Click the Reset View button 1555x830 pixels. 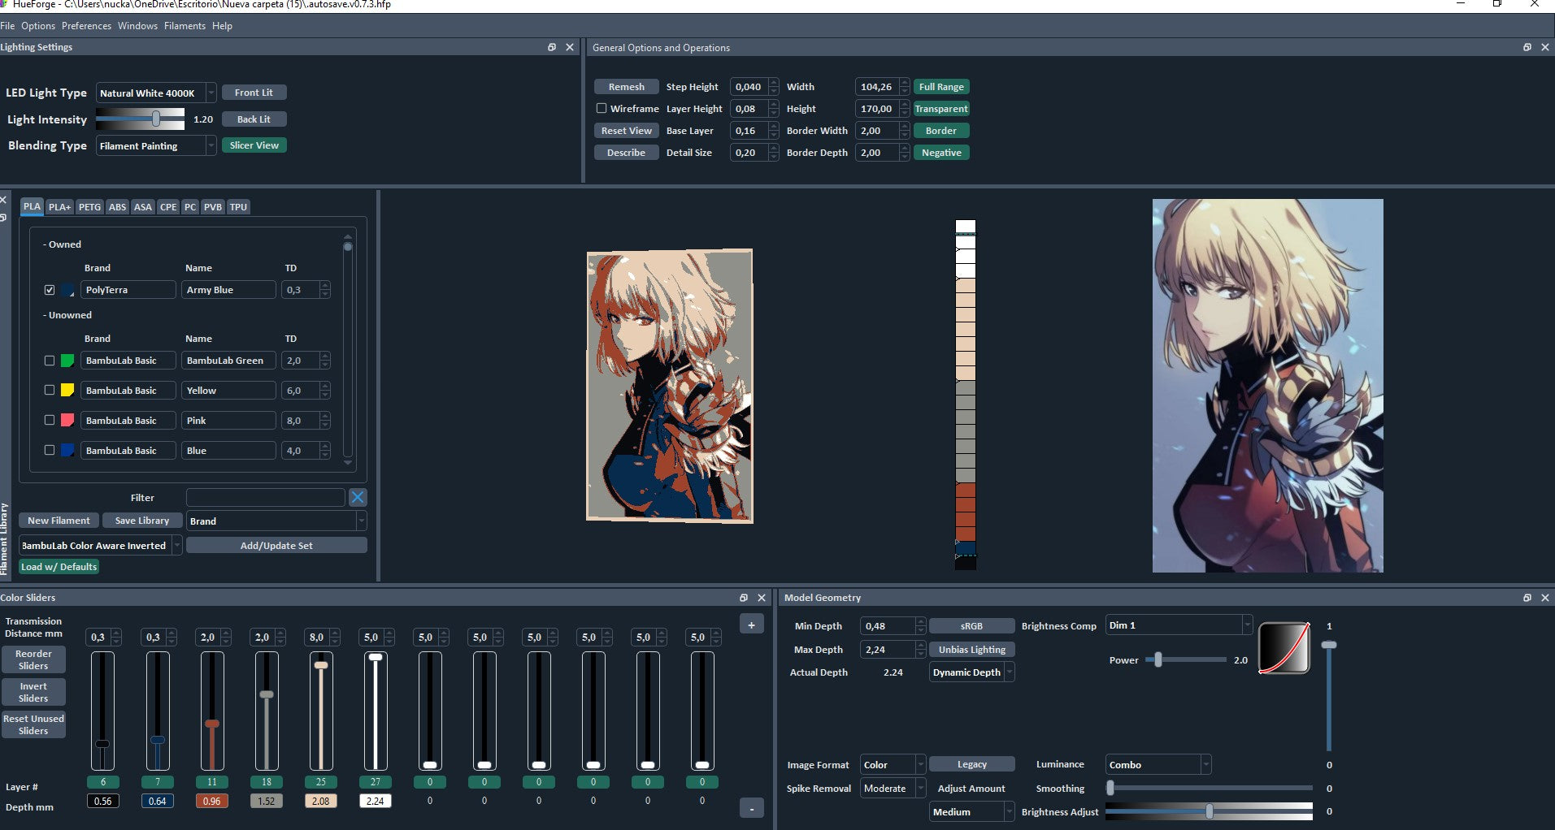tap(626, 131)
